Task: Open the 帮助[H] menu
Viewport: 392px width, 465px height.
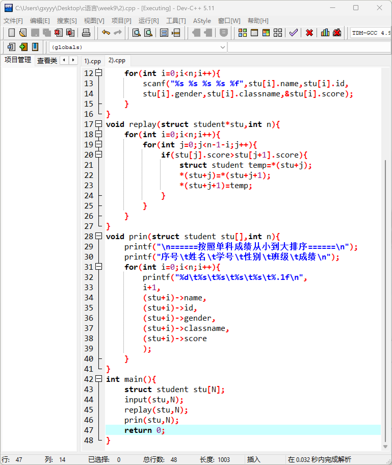Action: pos(258,21)
